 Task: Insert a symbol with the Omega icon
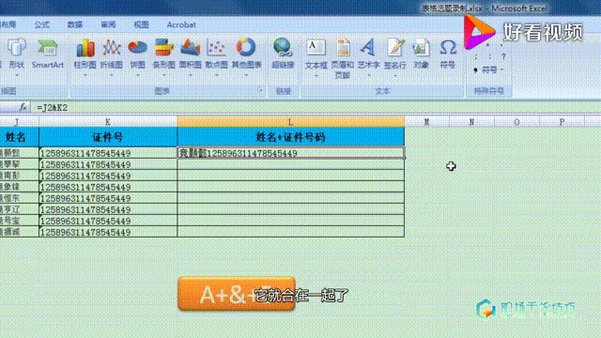[447, 54]
